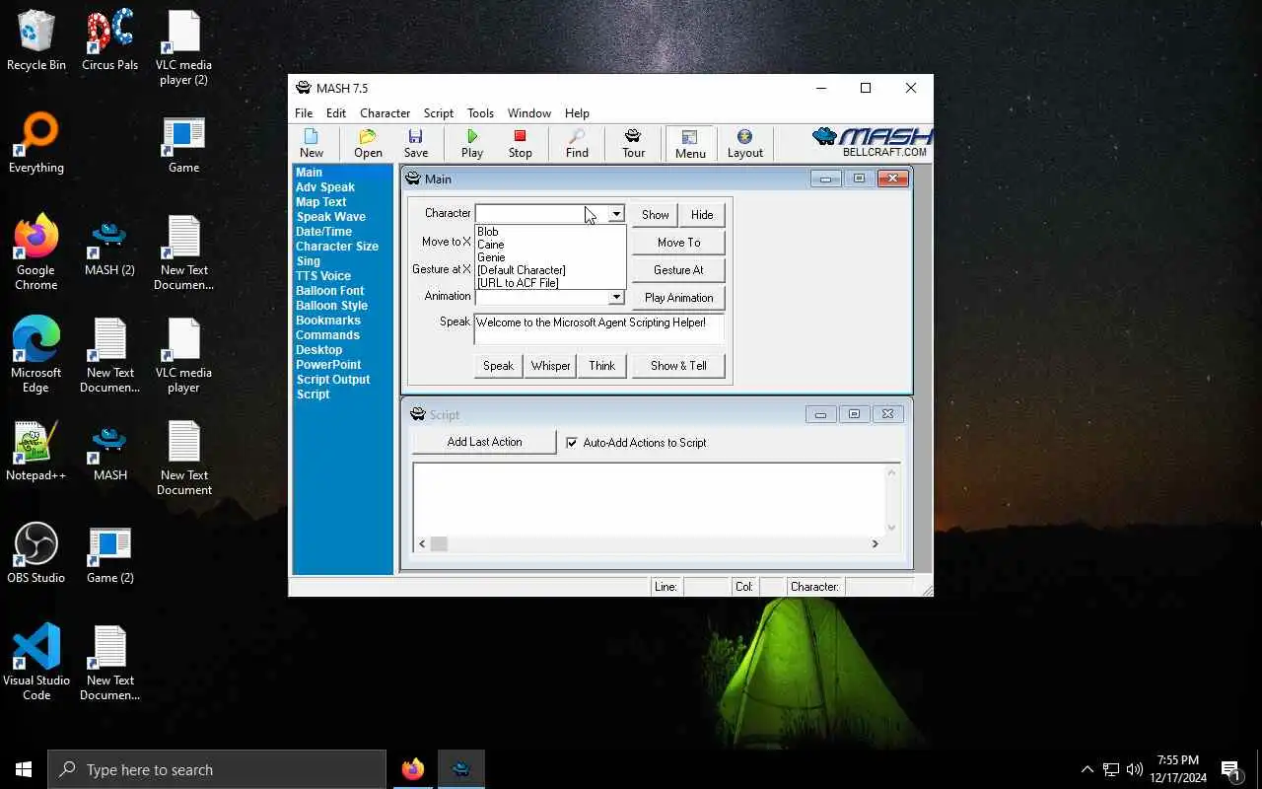This screenshot has height=789, width=1262.
Task: Click the MASH Bellcraft.com logo
Action: (x=872, y=142)
